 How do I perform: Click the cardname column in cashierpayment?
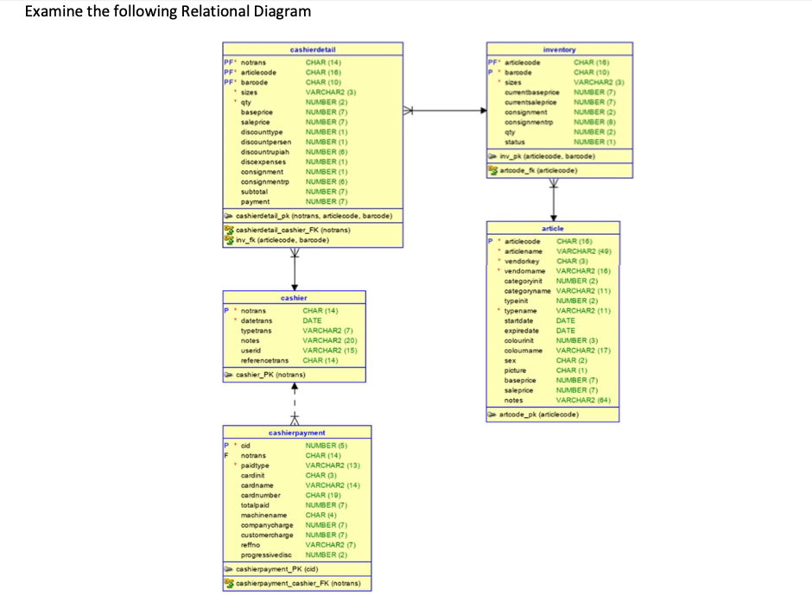[257, 485]
